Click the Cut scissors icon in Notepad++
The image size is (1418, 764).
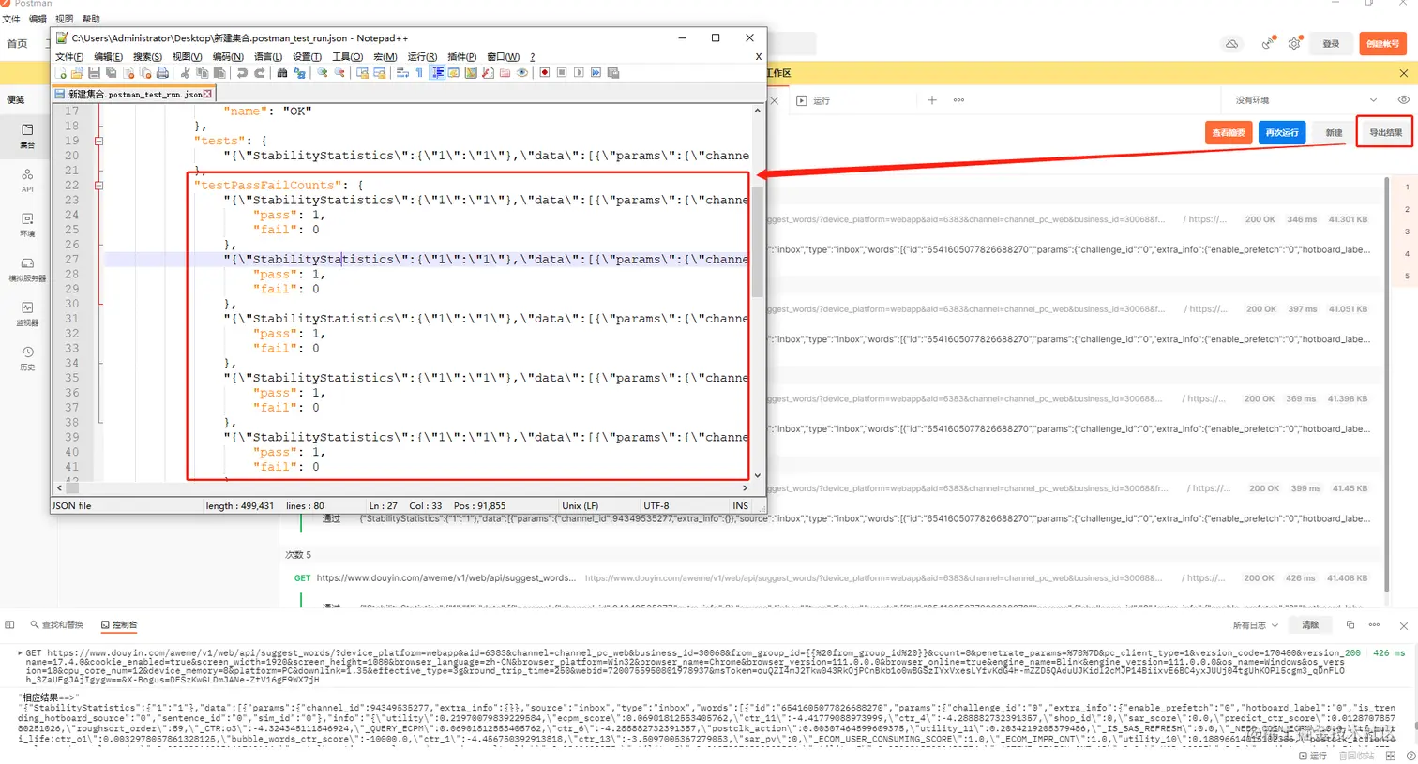[185, 73]
